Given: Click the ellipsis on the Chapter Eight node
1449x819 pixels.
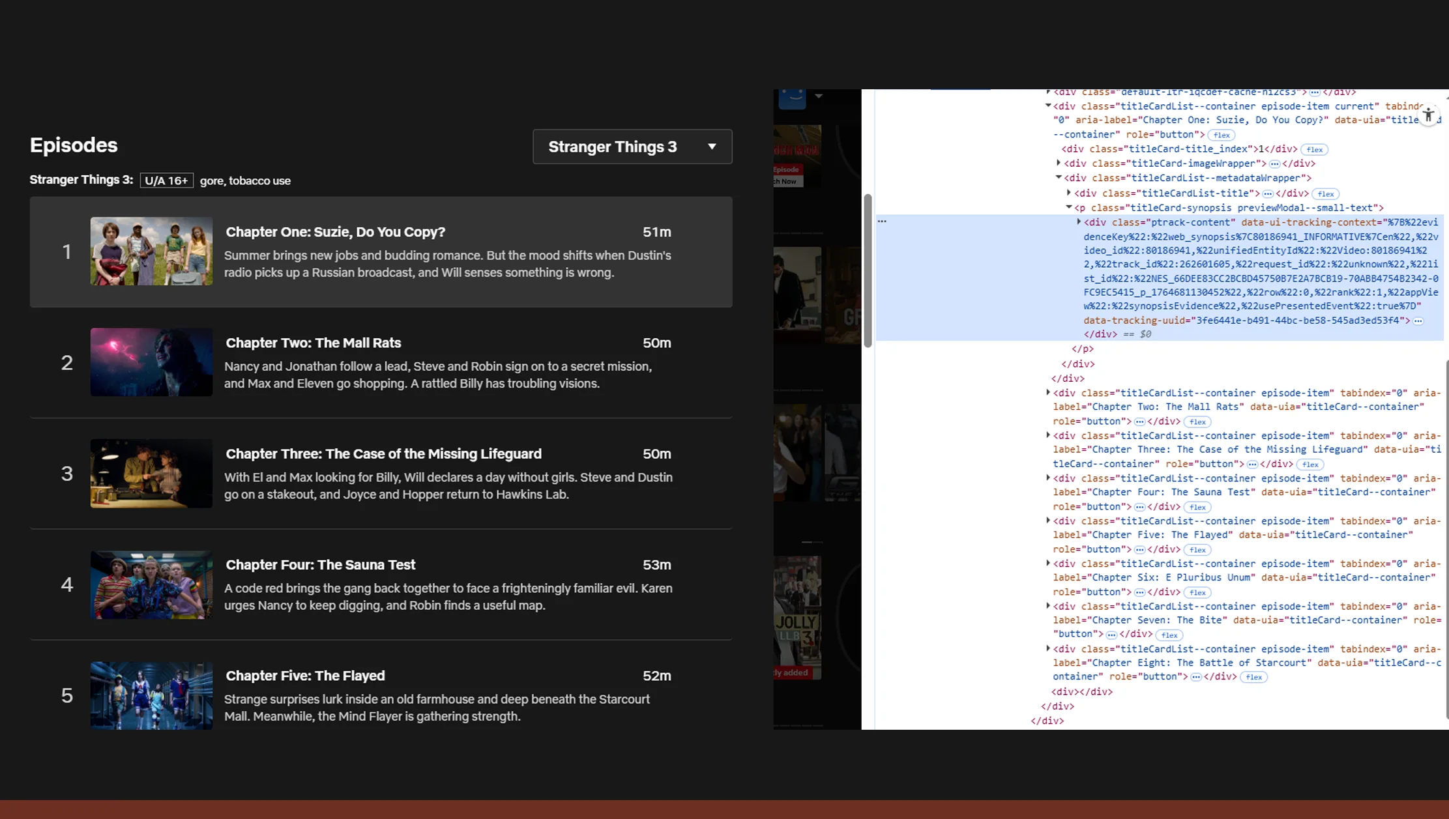Looking at the screenshot, I should 1197,676.
